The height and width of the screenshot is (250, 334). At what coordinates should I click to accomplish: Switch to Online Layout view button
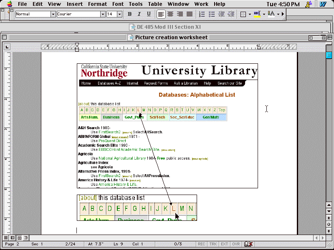(x=13, y=237)
